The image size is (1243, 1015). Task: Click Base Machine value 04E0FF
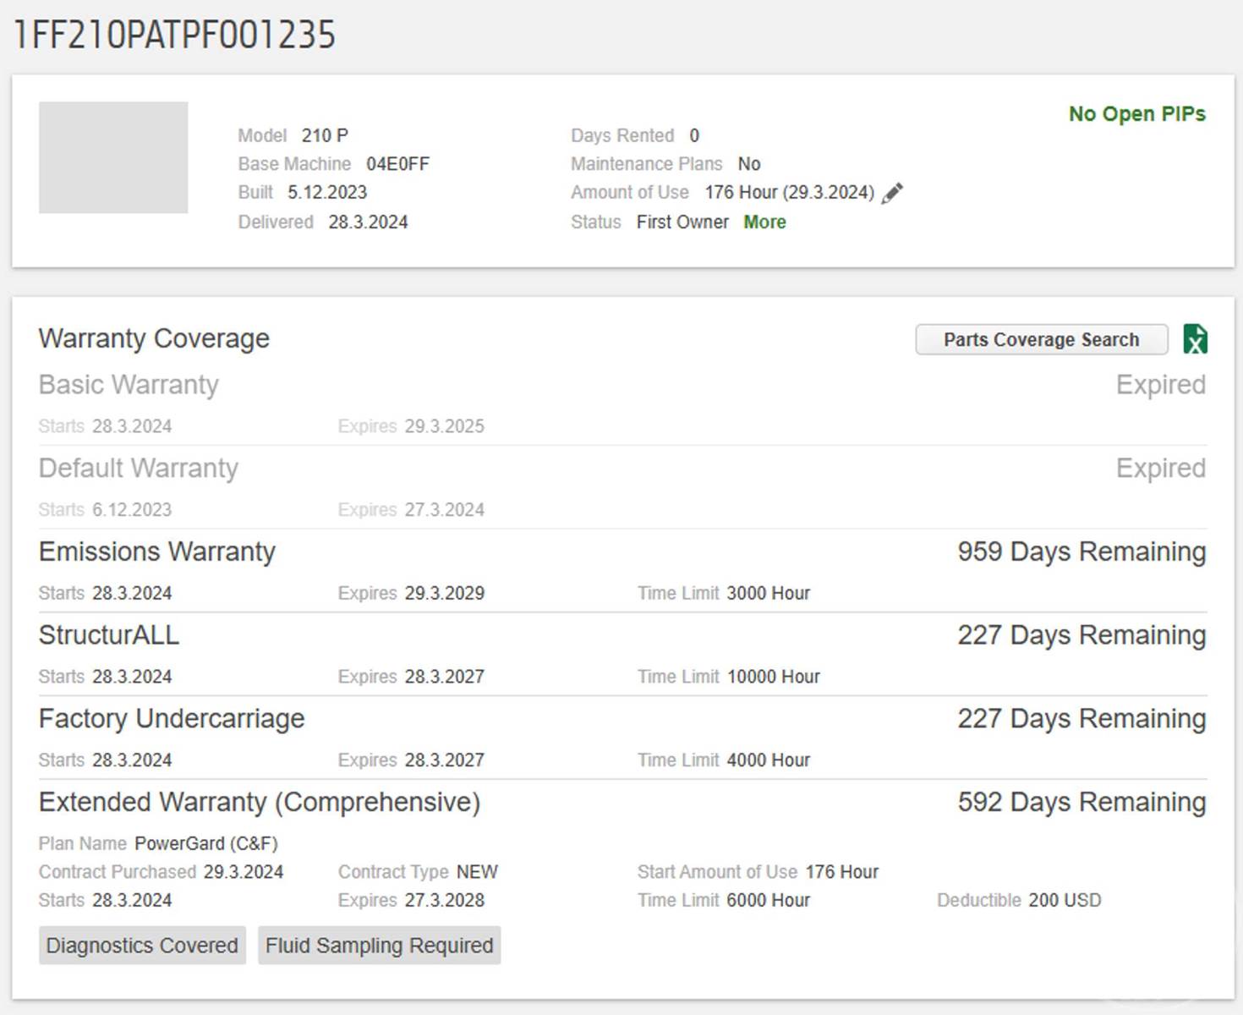[x=397, y=164]
